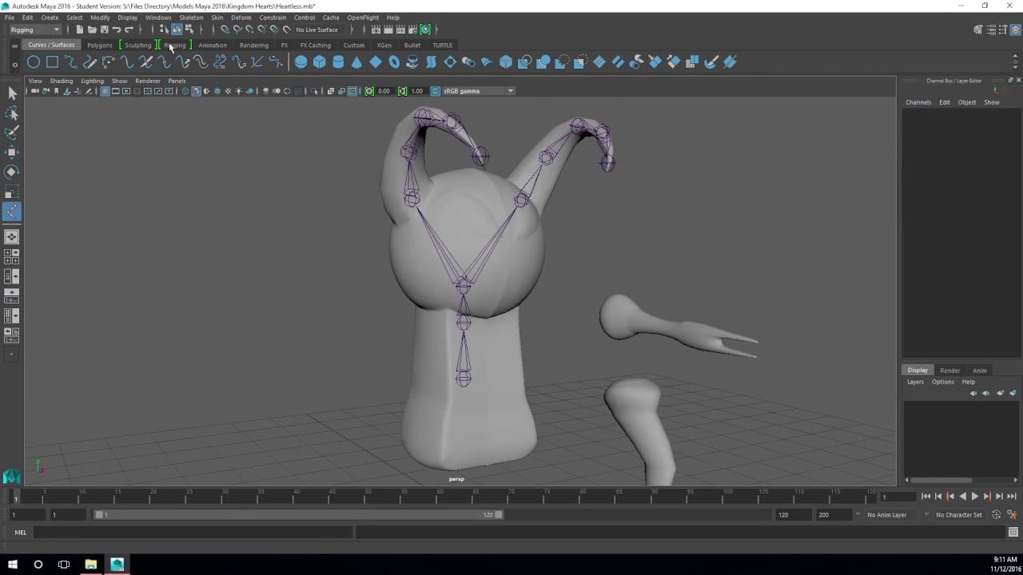The height and width of the screenshot is (575, 1023).
Task: Activate the Move tool
Action: [12, 152]
